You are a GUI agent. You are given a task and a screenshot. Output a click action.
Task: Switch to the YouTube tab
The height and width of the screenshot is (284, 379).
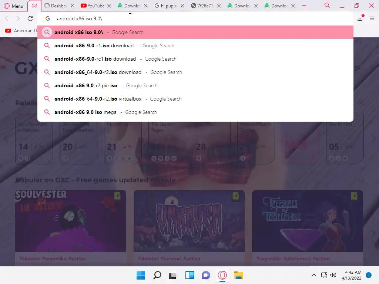(93, 6)
